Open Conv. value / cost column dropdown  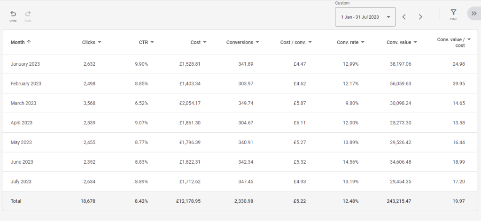tap(468, 39)
